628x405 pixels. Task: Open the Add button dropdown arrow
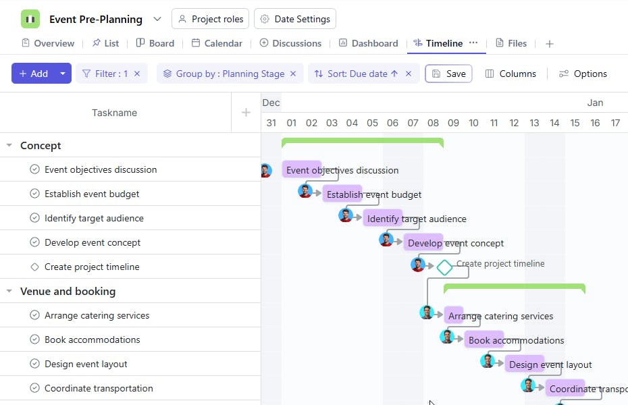(x=63, y=74)
